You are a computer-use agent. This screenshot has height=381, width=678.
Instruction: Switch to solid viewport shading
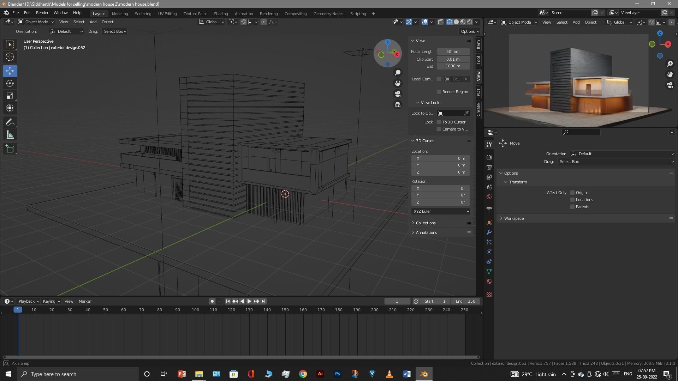(x=456, y=22)
